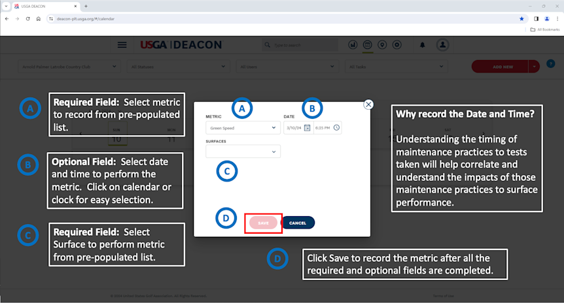
Task: Open the tab search dropdown arrow
Action: pyautogui.click(x=6, y=6)
